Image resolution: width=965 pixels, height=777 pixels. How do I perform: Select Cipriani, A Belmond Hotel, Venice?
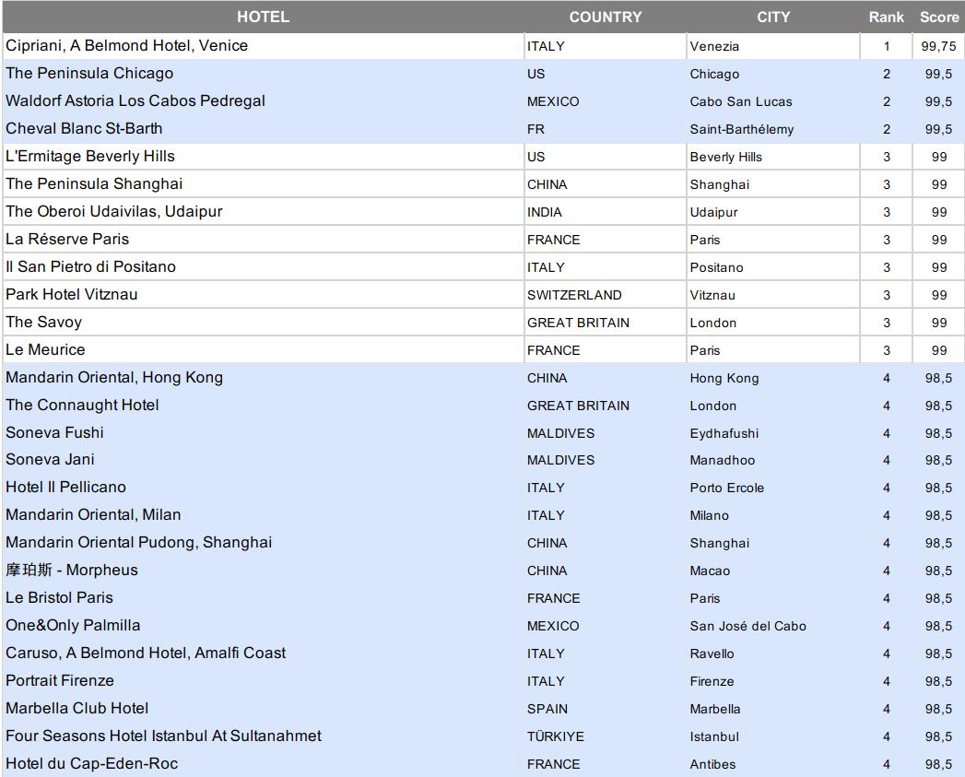pos(127,45)
